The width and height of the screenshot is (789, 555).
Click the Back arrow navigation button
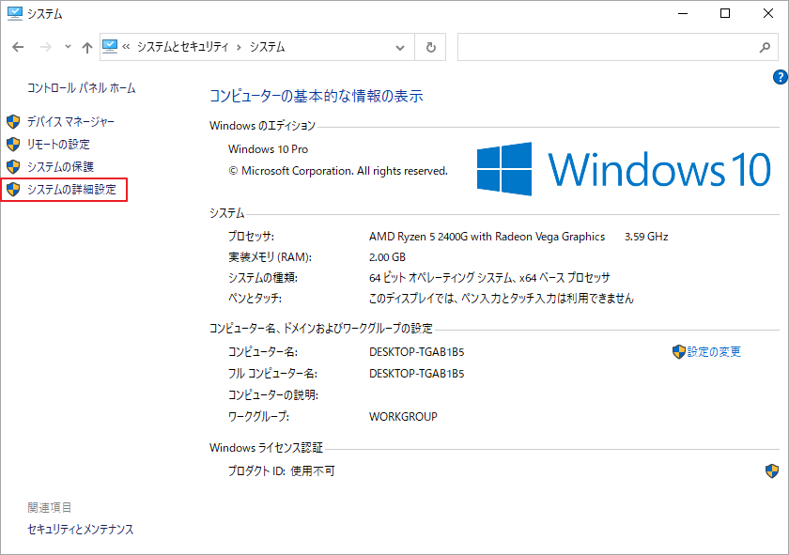[18, 47]
